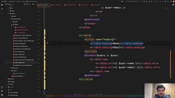
Task: Hide the Project panel with minus icon
Action: click(36, 4)
